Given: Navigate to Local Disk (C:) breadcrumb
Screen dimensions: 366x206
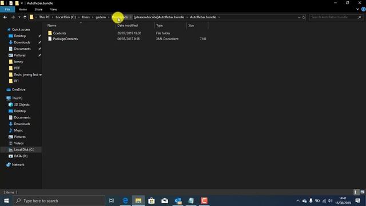Looking at the screenshot, I should pyautogui.click(x=66, y=17).
